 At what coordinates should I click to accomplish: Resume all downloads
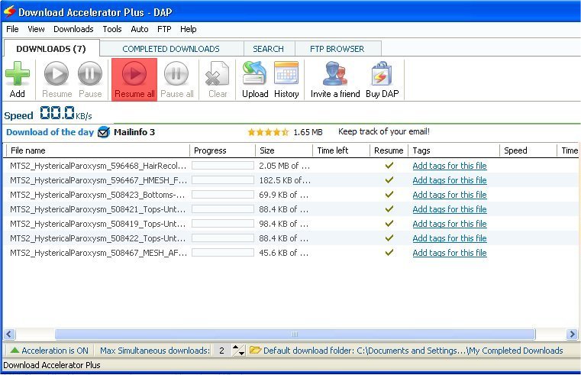click(134, 79)
